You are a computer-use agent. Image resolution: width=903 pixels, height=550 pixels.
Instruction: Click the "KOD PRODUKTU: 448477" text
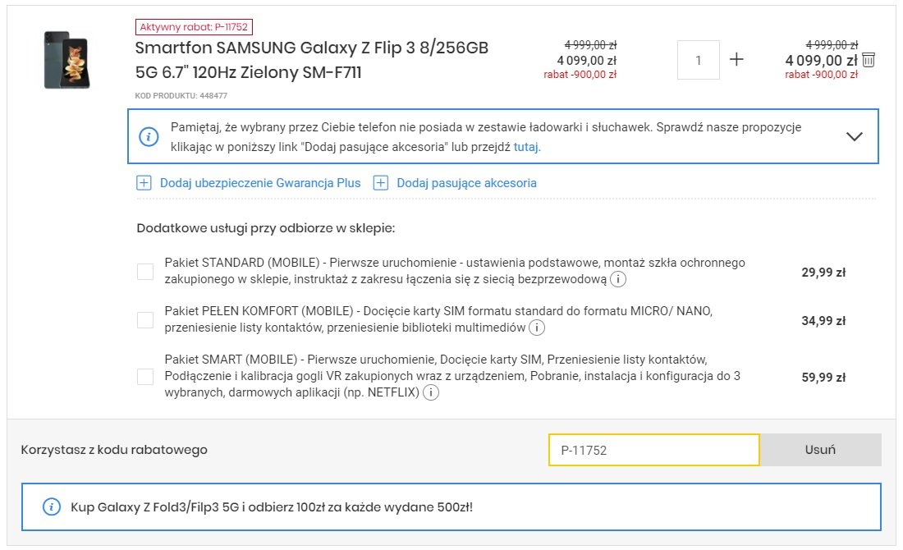pos(181,95)
